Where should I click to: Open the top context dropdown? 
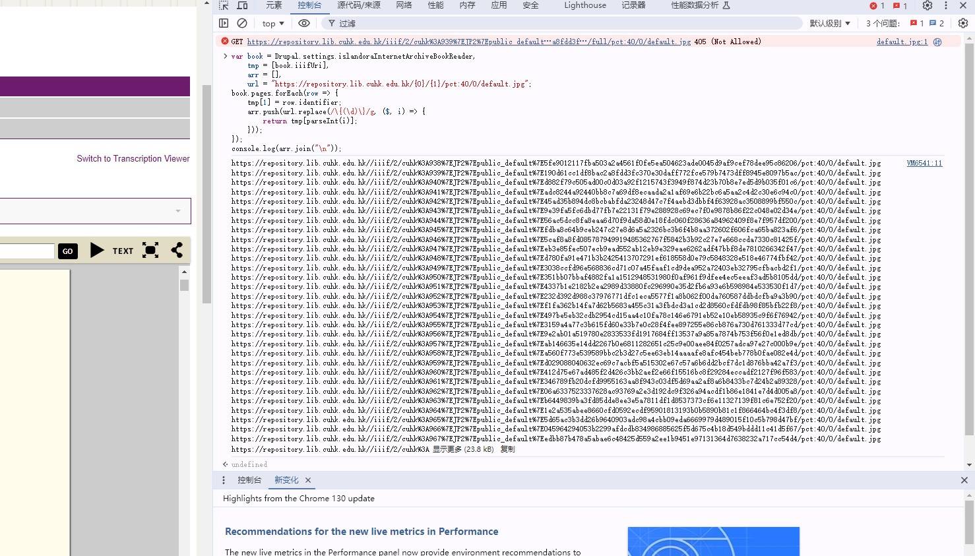click(x=273, y=23)
